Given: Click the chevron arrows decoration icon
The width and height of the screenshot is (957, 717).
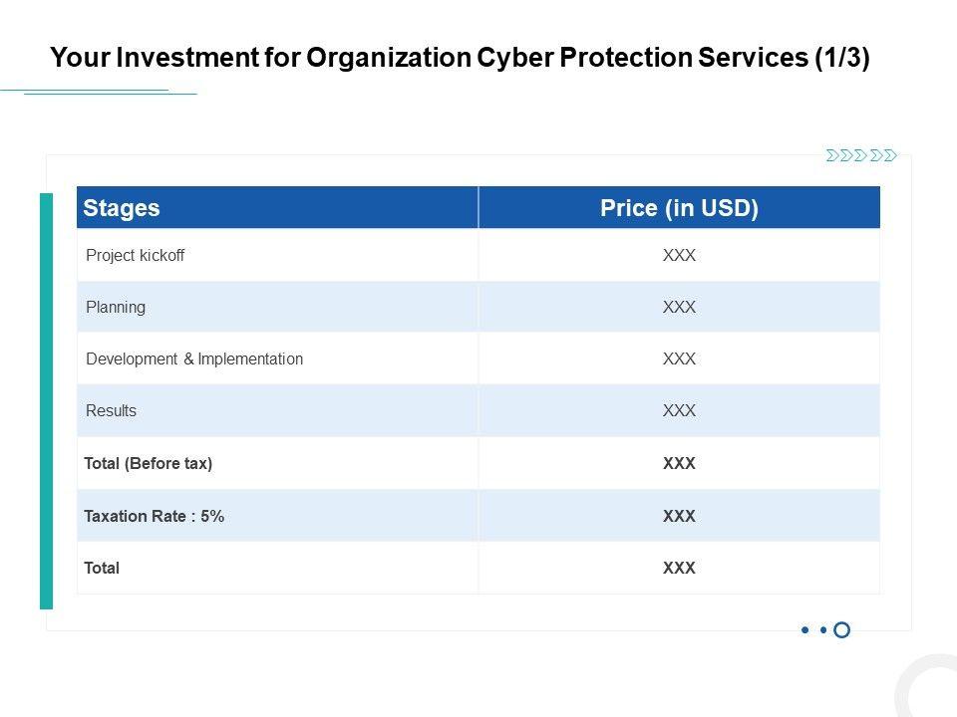Looking at the screenshot, I should pyautogui.click(x=861, y=155).
